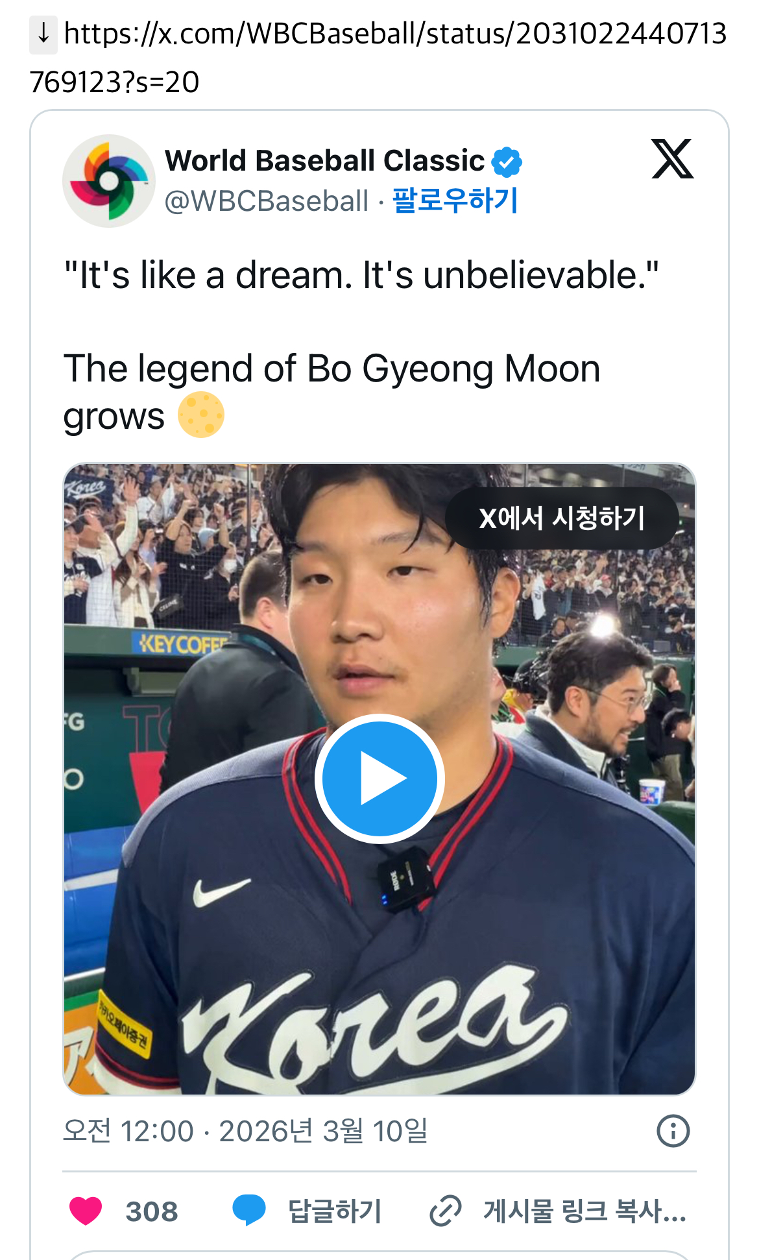Open the 오전 12:00 · 2026년 3월 10일 timestamp
The image size is (759, 1260).
[245, 1132]
